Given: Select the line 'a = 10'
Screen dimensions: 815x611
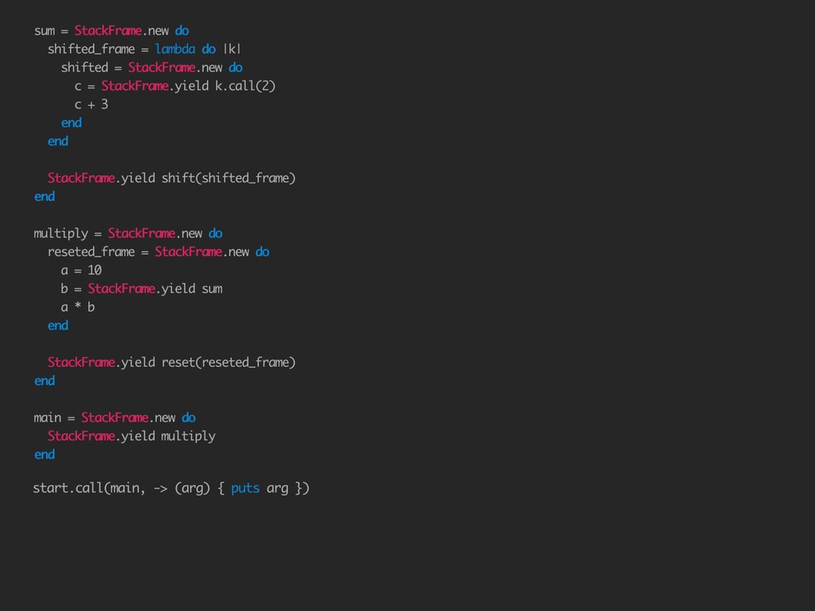Looking at the screenshot, I should (x=81, y=270).
